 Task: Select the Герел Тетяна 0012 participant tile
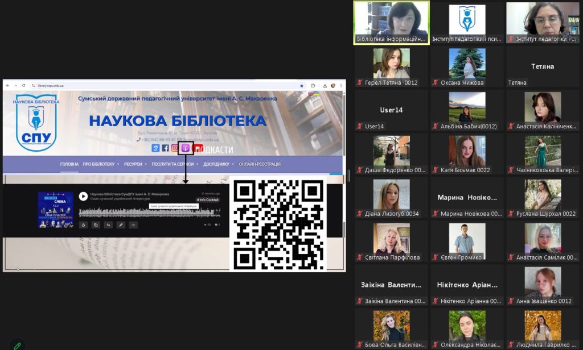pyautogui.click(x=391, y=67)
